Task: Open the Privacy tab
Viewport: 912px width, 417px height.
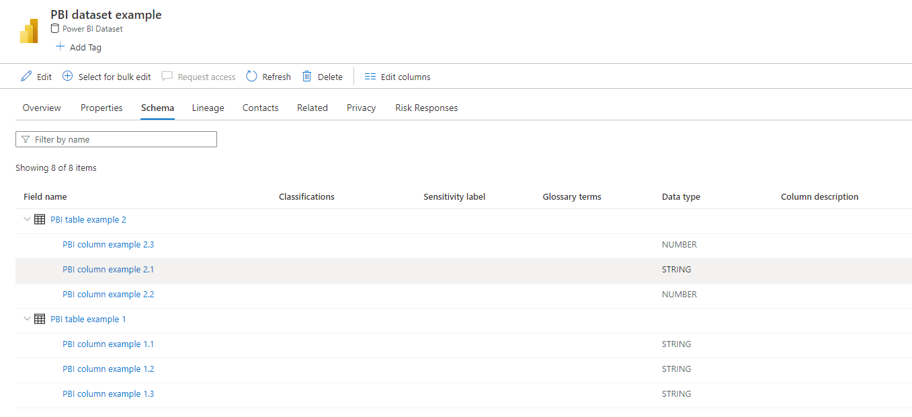Action: point(361,108)
